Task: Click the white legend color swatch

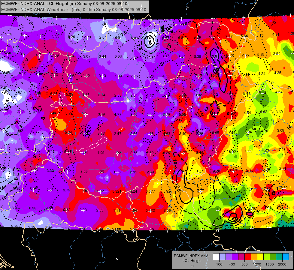Action: [x=216, y=257]
